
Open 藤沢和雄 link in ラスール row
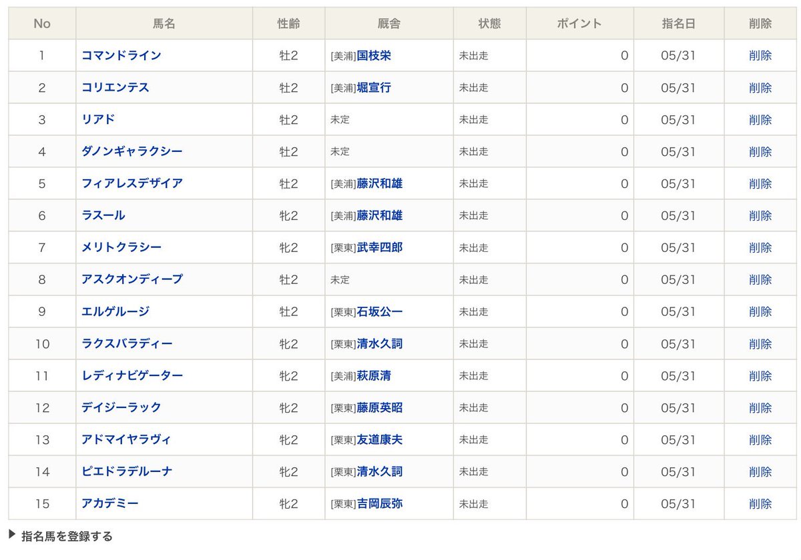click(380, 215)
